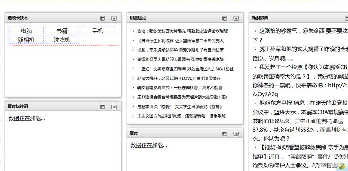Maximize the 明星焦点 panel
The height and width of the screenshot is (171, 348).
pos(224,18)
